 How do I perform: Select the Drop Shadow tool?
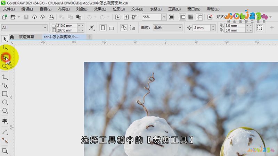5,151
